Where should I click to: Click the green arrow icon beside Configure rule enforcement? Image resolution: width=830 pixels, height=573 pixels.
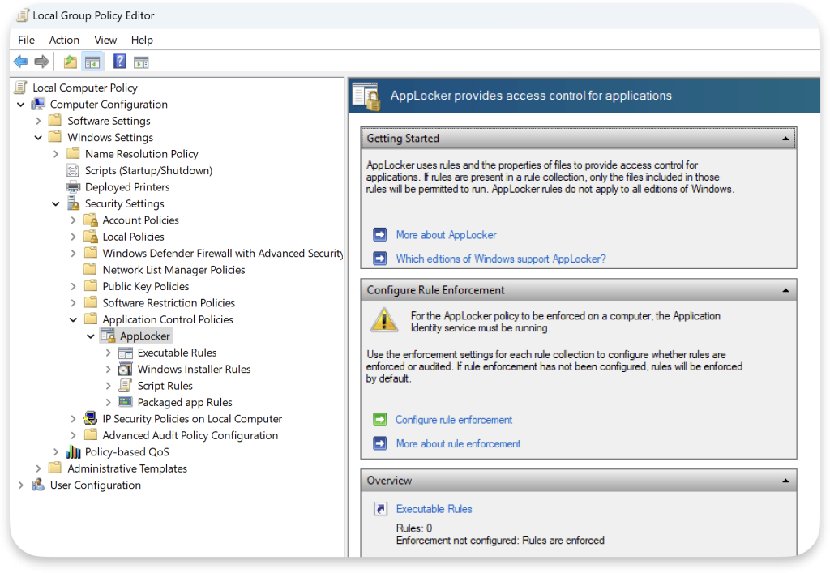380,420
